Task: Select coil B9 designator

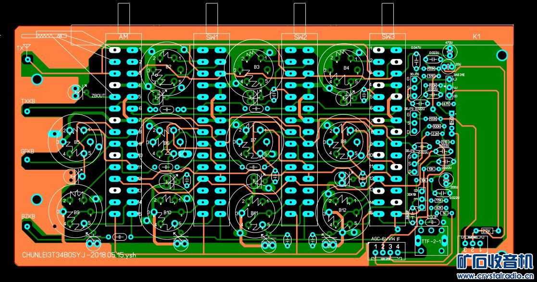Action: [x=76, y=212]
